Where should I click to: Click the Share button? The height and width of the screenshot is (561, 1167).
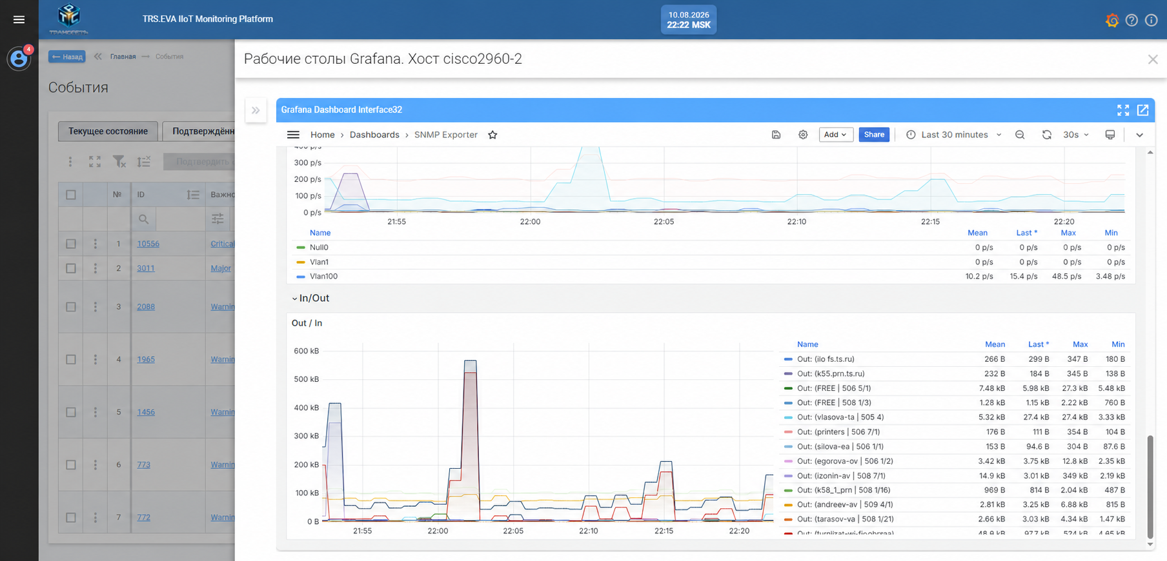[x=874, y=135]
